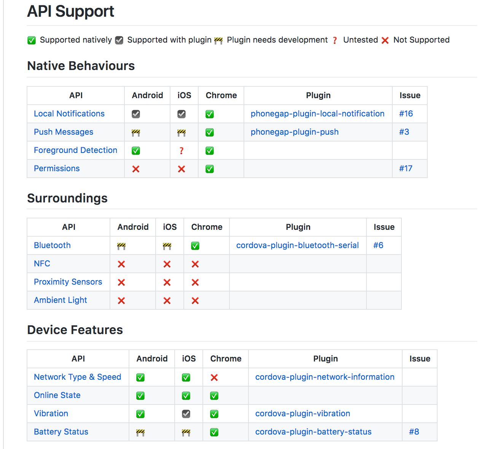Open issue #16 link

click(x=406, y=114)
